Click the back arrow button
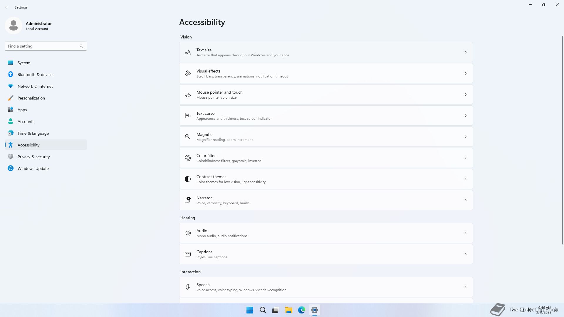This screenshot has width=564, height=317. (x=7, y=7)
